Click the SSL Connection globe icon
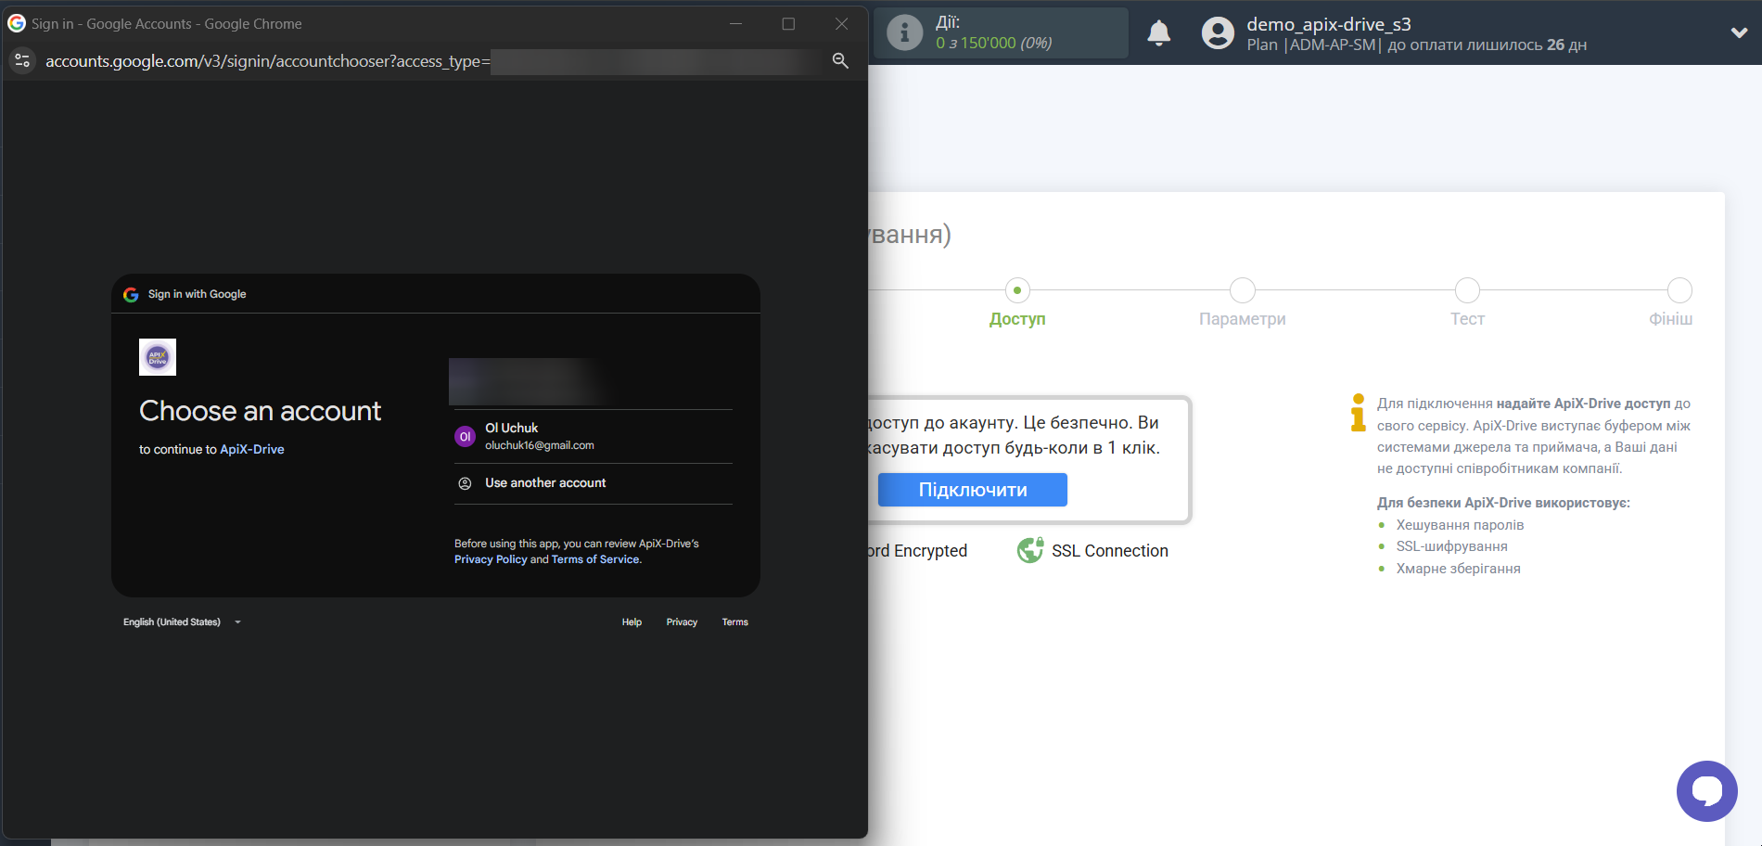Screen dimensions: 1762x846 click(x=1030, y=550)
